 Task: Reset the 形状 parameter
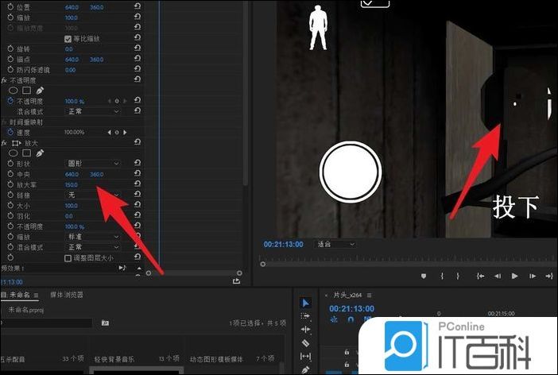tap(138, 163)
